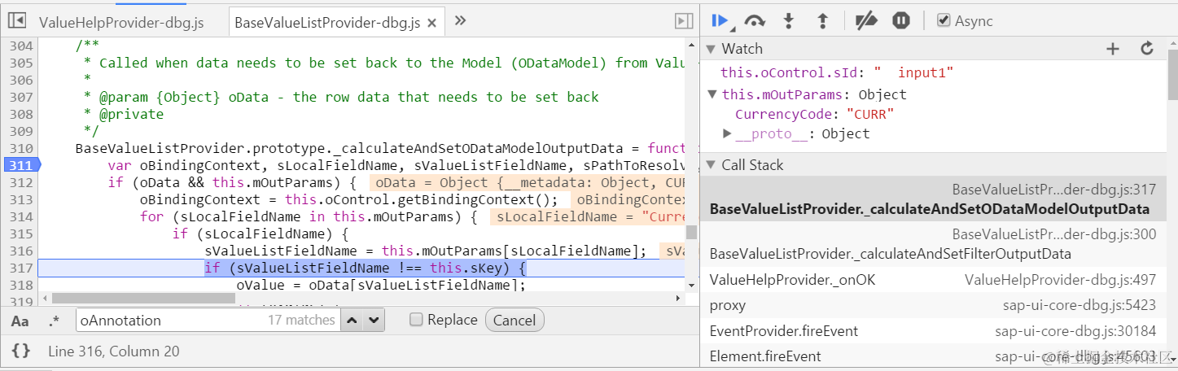This screenshot has width=1178, height=371.
Task: Select ValueHelpProvider._onOK stack frame
Action: click(933, 280)
